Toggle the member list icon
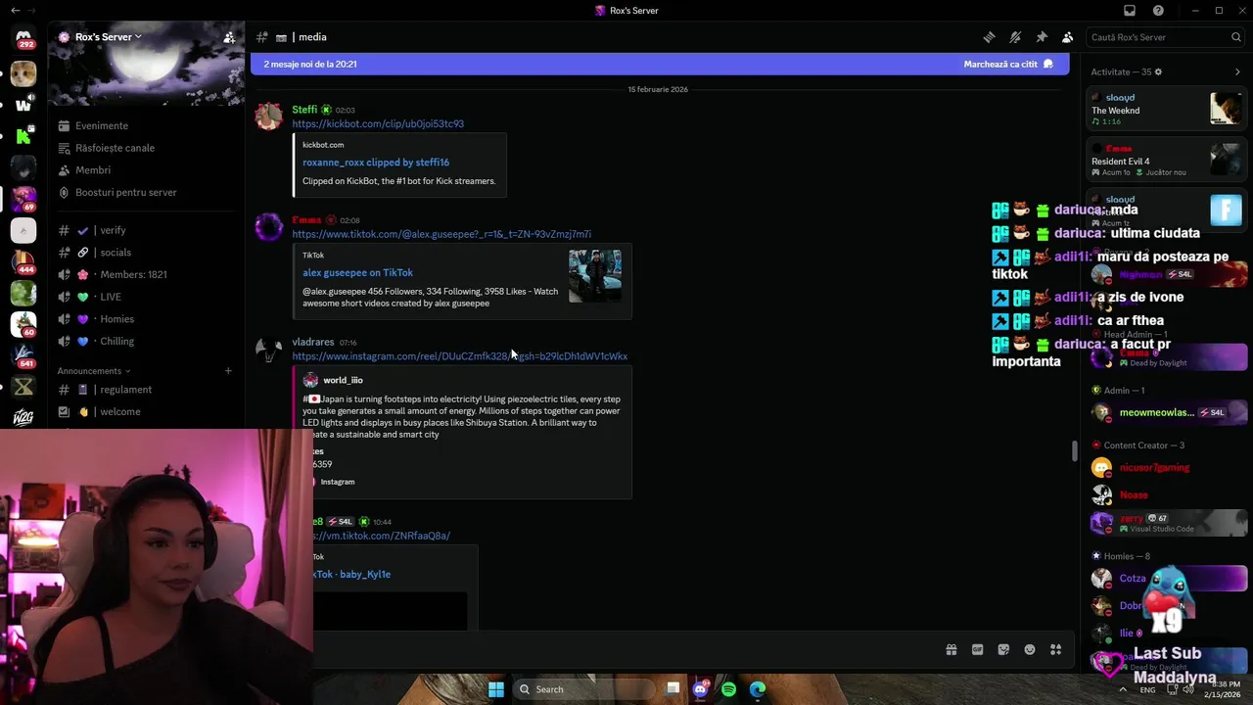The width and height of the screenshot is (1253, 705). coord(1068,37)
